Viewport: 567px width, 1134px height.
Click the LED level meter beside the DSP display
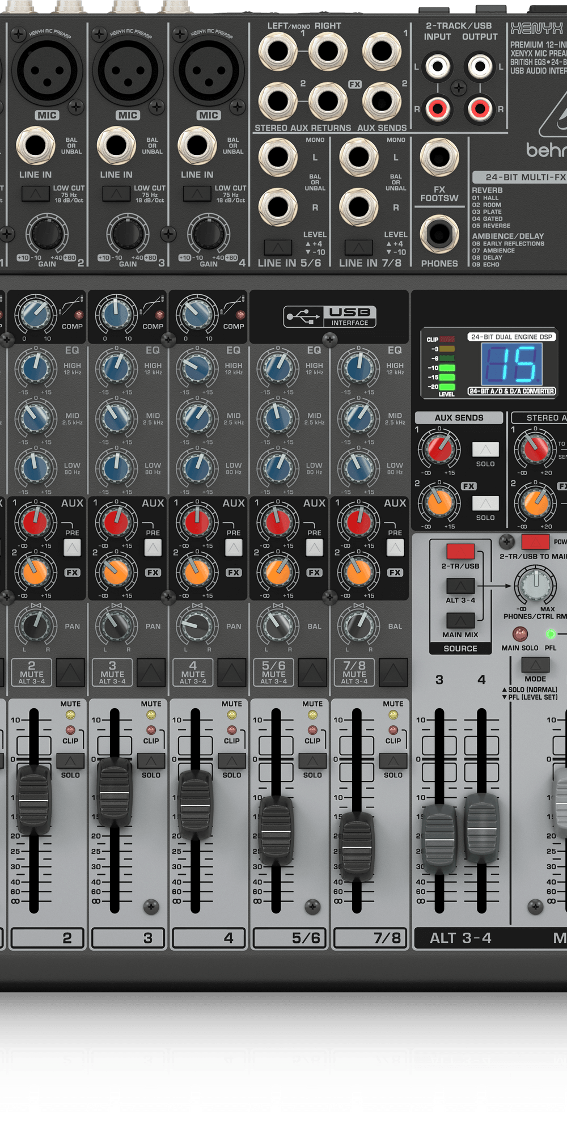pyautogui.click(x=447, y=363)
